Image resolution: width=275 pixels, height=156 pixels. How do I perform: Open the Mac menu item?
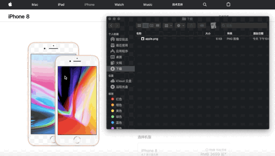coord(35,5)
